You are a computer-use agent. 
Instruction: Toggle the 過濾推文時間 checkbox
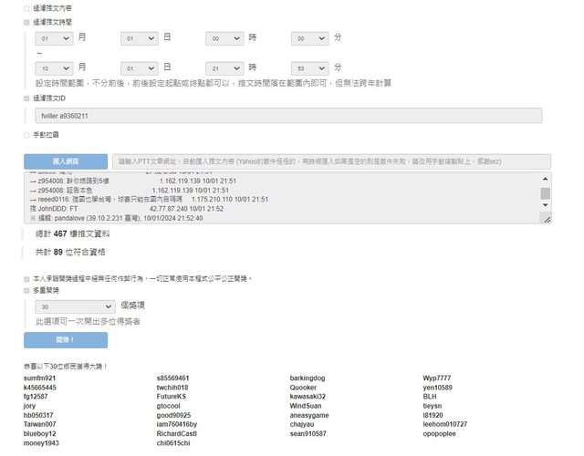click(26, 19)
